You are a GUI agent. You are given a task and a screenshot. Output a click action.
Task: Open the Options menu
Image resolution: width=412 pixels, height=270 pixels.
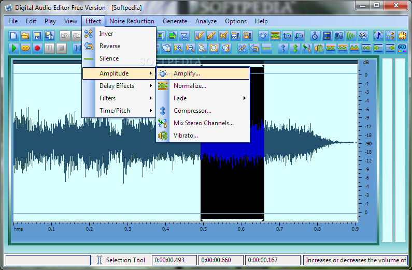pyautogui.click(x=236, y=21)
